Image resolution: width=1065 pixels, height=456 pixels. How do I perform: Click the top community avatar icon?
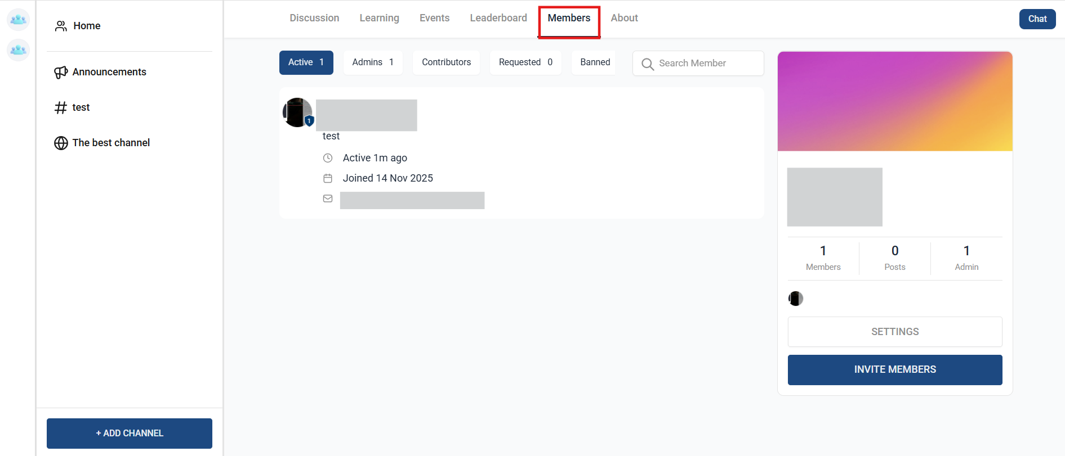click(x=18, y=20)
